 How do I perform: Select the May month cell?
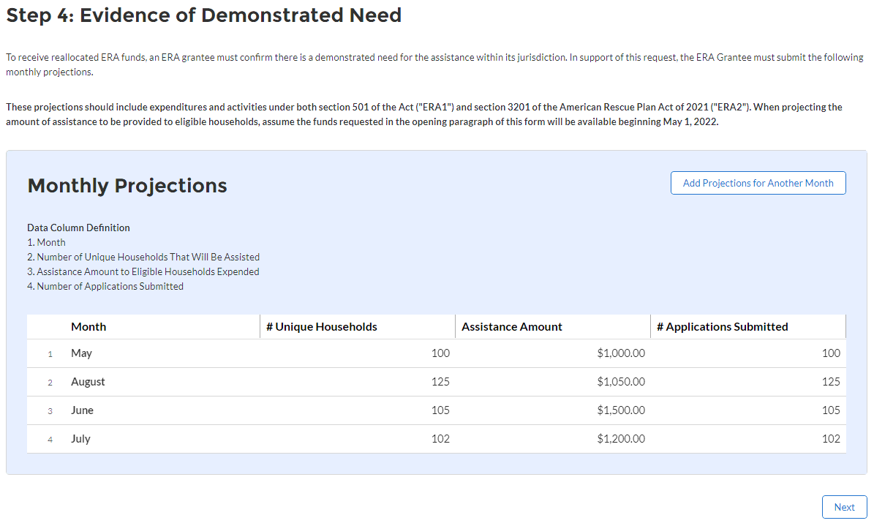pyautogui.click(x=82, y=353)
